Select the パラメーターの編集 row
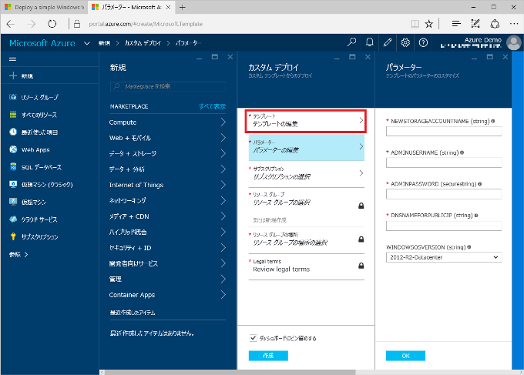The width and height of the screenshot is (524, 375). pos(307,147)
